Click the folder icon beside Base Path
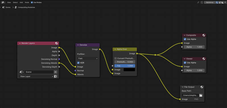Image resolution: width=227 pixels, height=108 pixels. click(x=201, y=95)
